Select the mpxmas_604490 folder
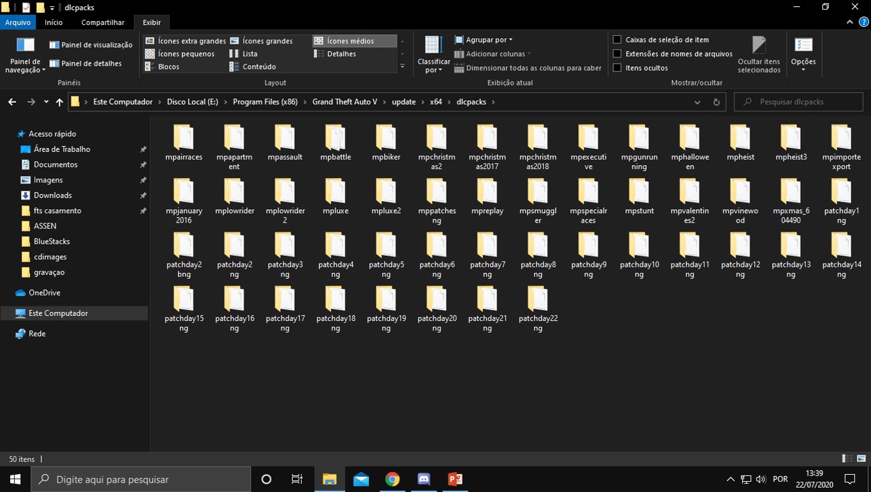871x492 pixels. (791, 201)
